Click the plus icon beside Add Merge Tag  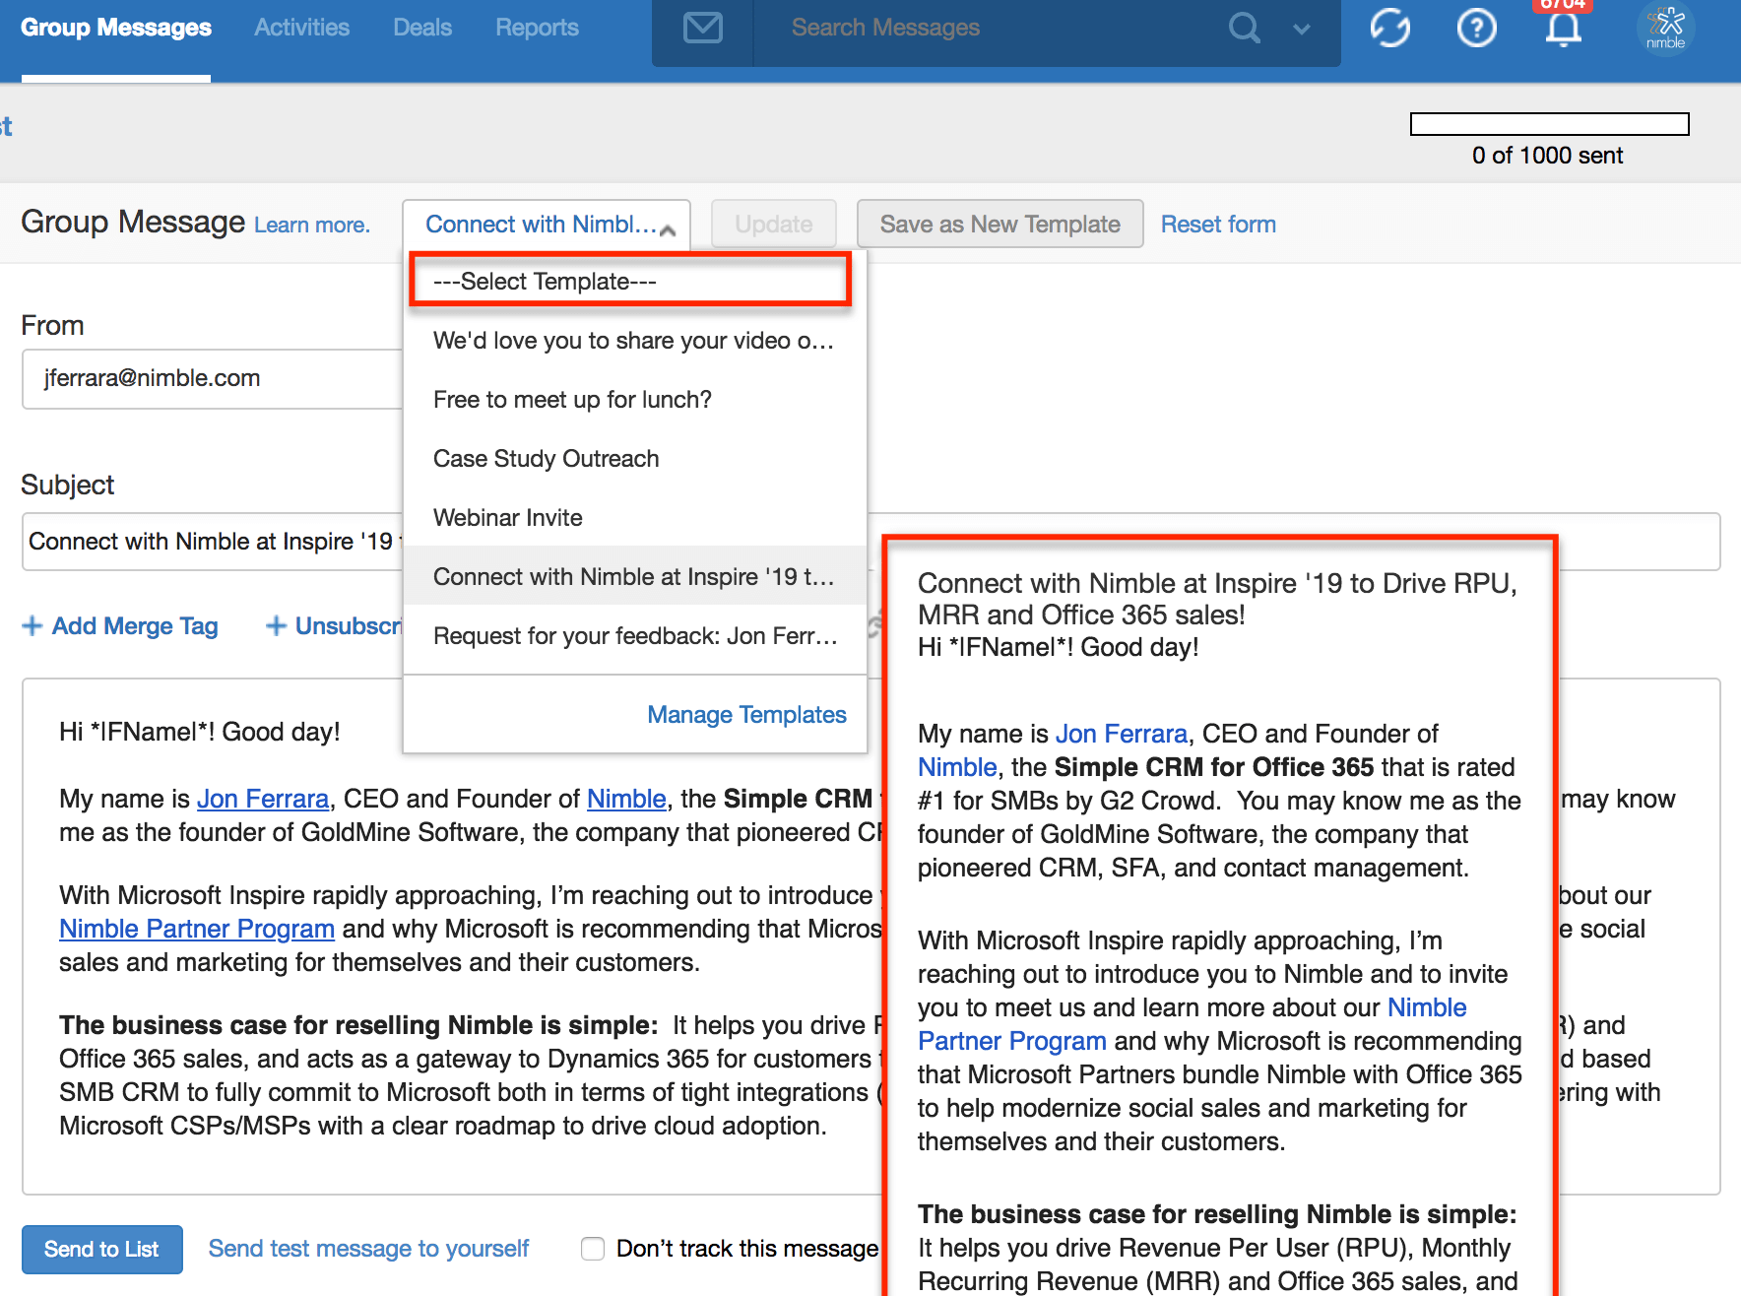pos(32,626)
